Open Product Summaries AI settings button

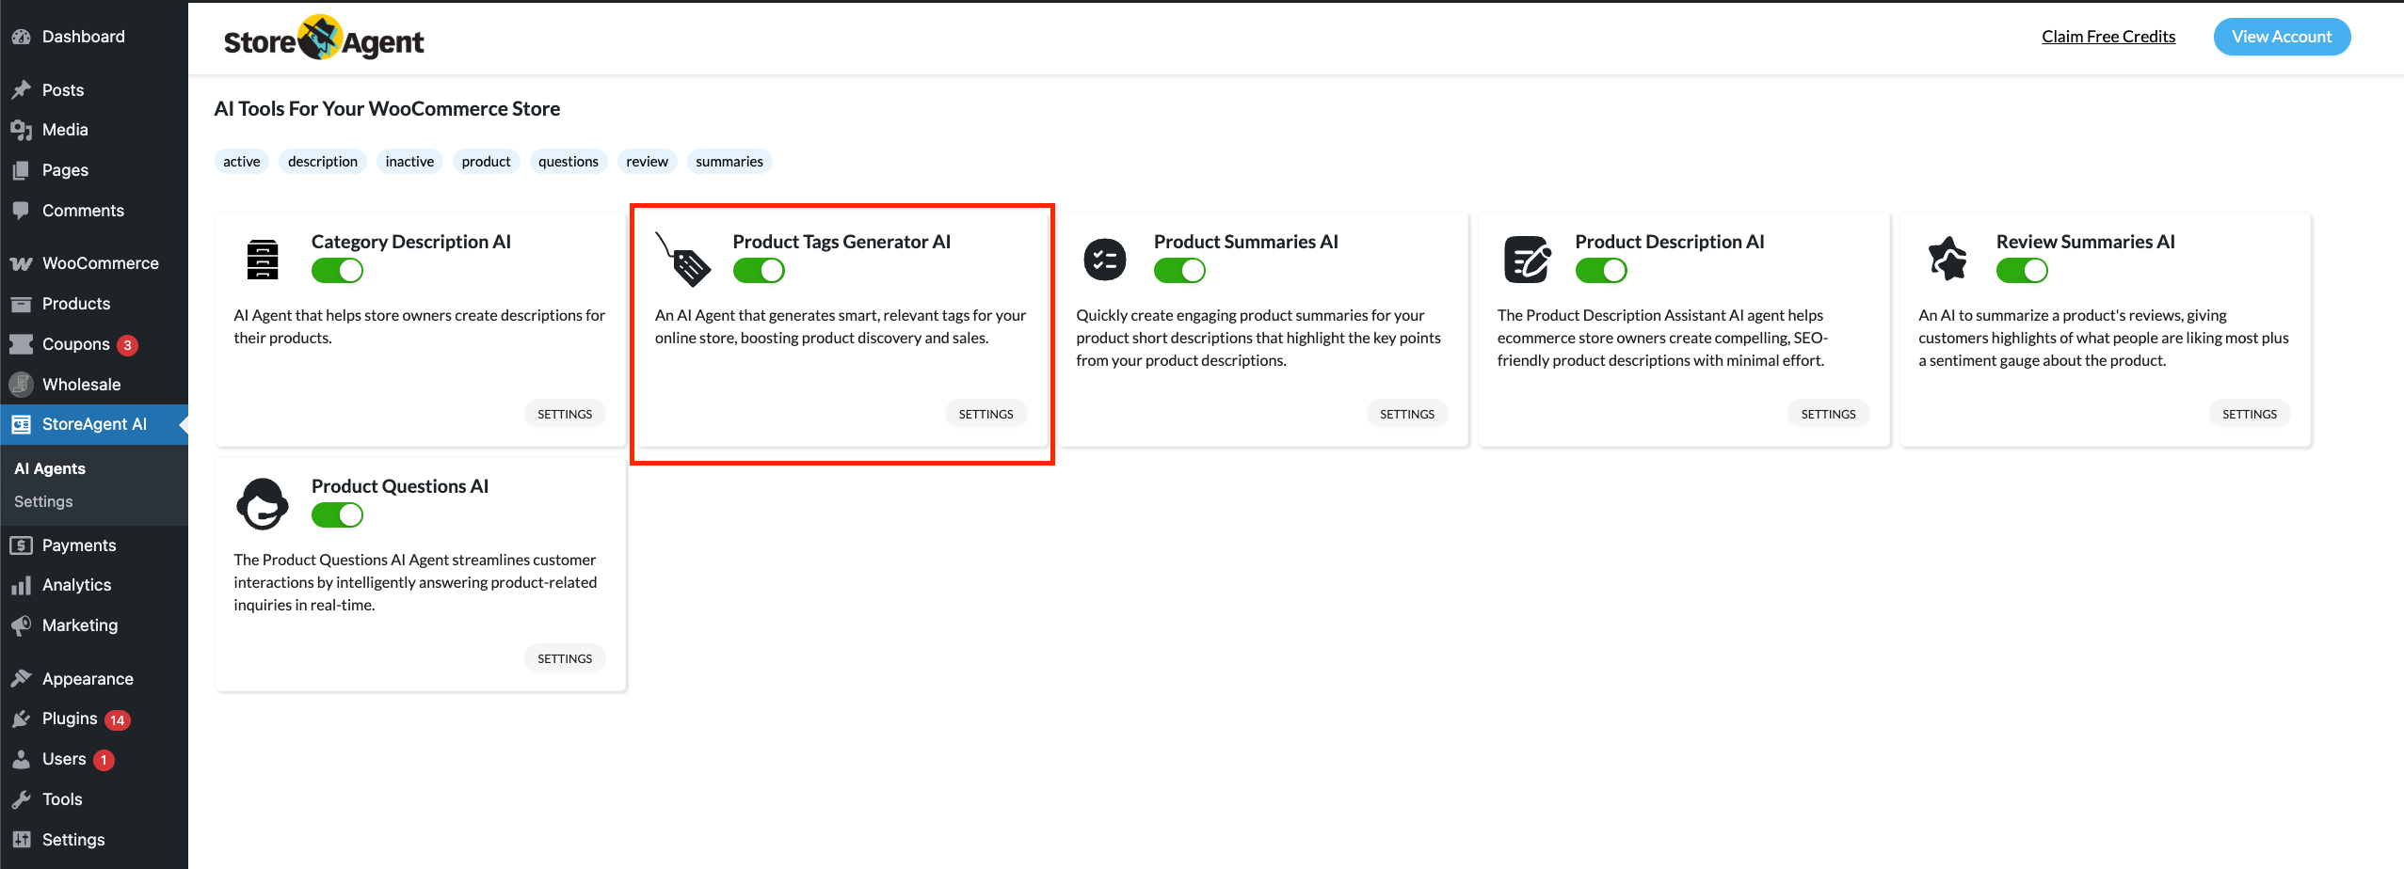coord(1407,414)
